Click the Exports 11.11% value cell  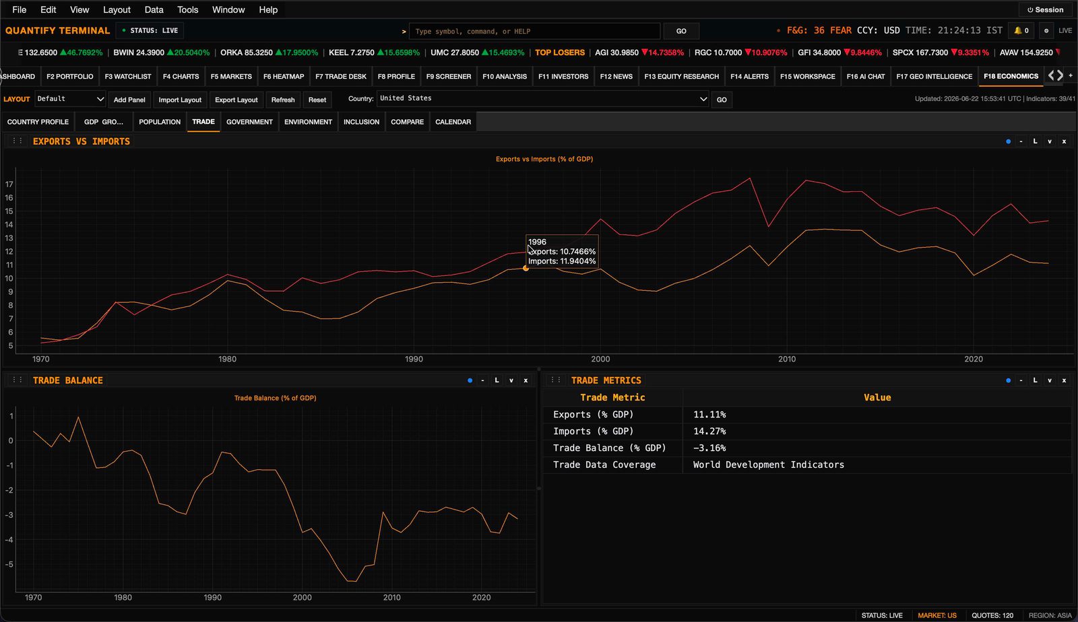tap(877, 415)
